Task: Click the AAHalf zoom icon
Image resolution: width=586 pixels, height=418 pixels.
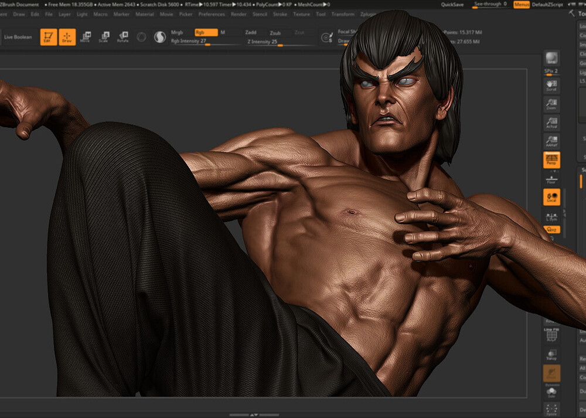Action: pyautogui.click(x=551, y=142)
